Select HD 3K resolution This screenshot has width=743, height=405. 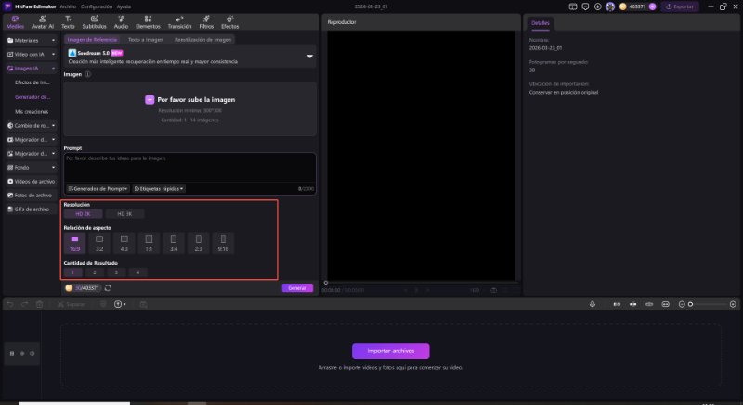[124, 214]
